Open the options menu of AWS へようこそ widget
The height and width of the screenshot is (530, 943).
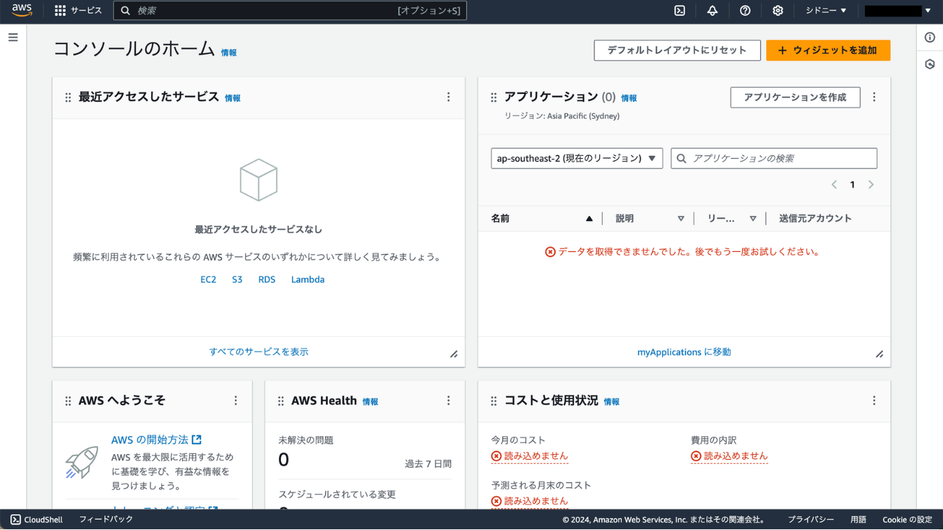[235, 401]
